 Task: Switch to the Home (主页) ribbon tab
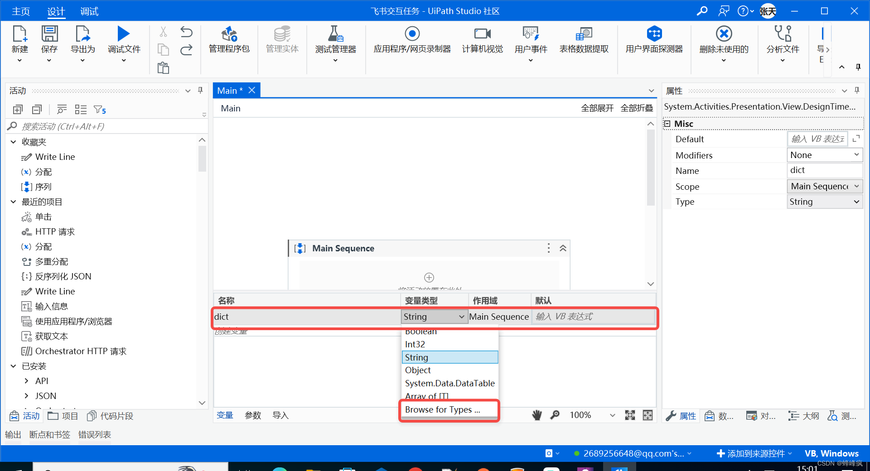click(21, 11)
